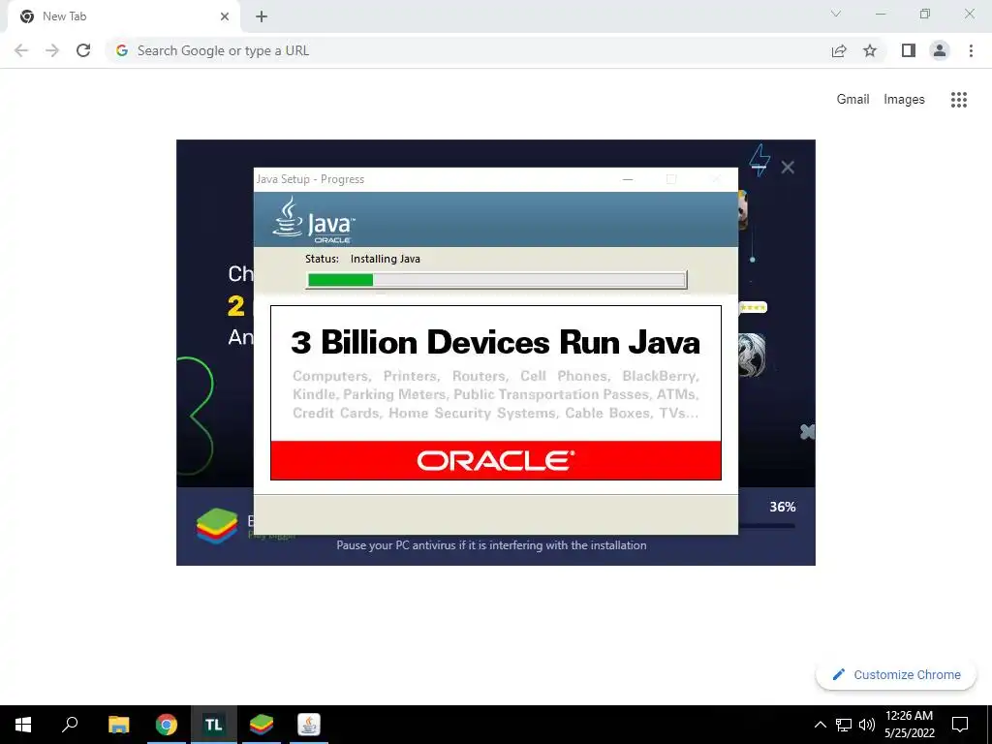
Task: Click the Java Setup - Progress title
Action: (x=310, y=179)
